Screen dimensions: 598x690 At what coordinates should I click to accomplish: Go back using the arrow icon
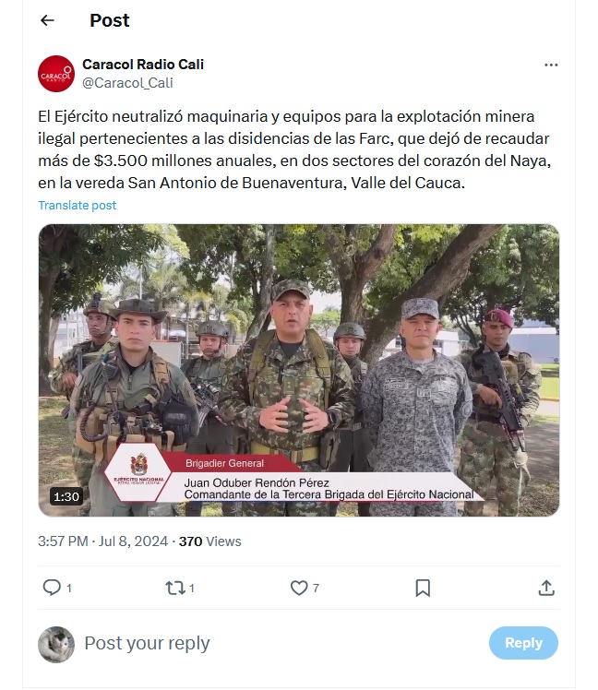click(x=47, y=20)
